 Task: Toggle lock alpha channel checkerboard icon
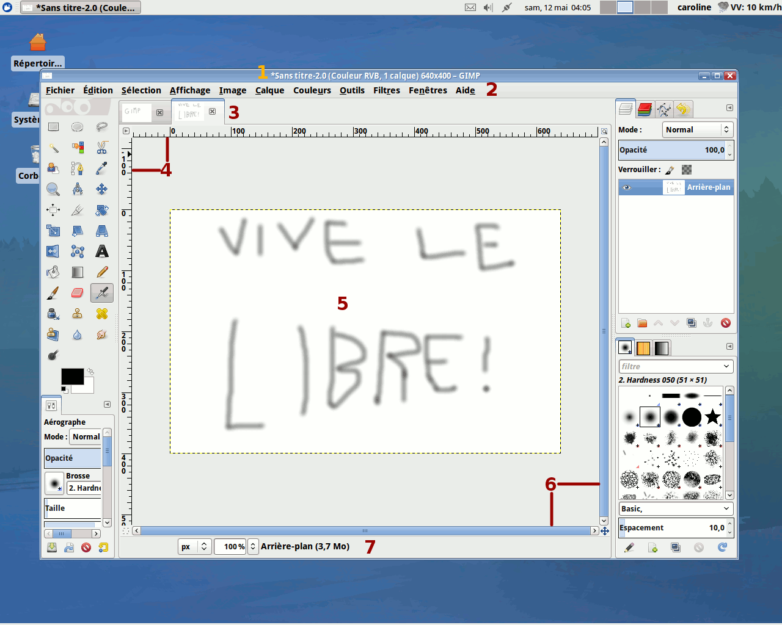tap(687, 170)
